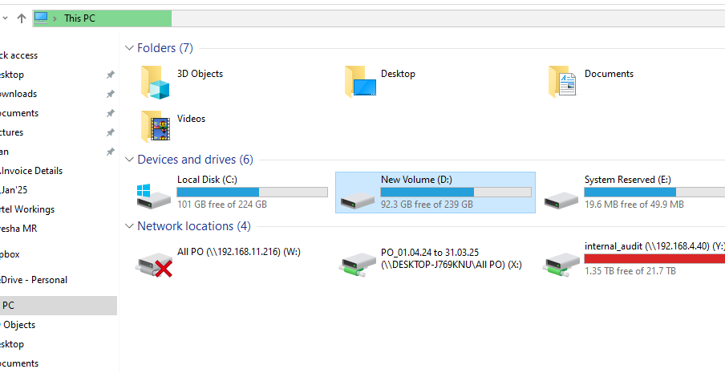Click the '101 GB free of 224 GB' text
725x373 pixels.
(x=222, y=205)
